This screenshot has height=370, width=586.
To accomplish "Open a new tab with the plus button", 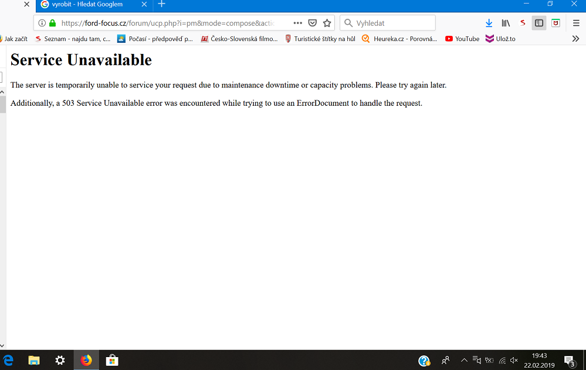I will (162, 4).
